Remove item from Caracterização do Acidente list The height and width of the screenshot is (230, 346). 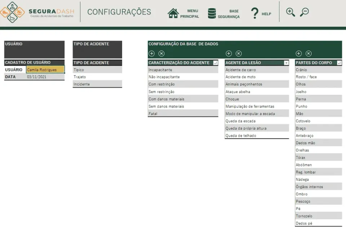coord(161,54)
